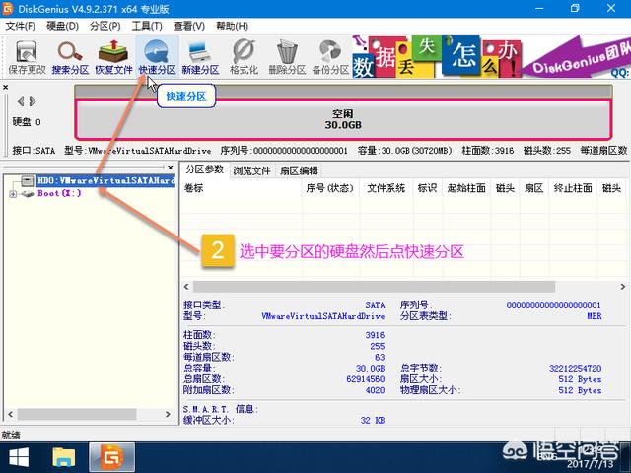Click the total bytes value 32212254720

[576, 368]
